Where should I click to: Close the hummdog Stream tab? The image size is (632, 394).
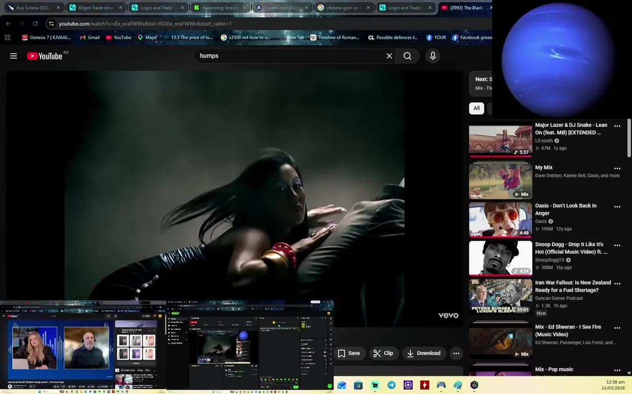pos(244,8)
